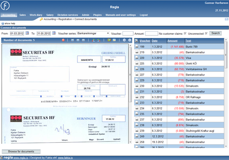The height and width of the screenshot is (160, 229).
Task: Open the Salary menu
Action: pyautogui.click(x=50, y=15)
